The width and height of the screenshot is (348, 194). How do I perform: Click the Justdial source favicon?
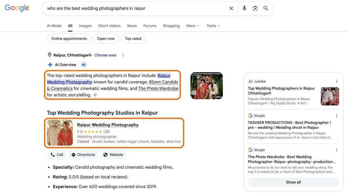[x=250, y=81]
